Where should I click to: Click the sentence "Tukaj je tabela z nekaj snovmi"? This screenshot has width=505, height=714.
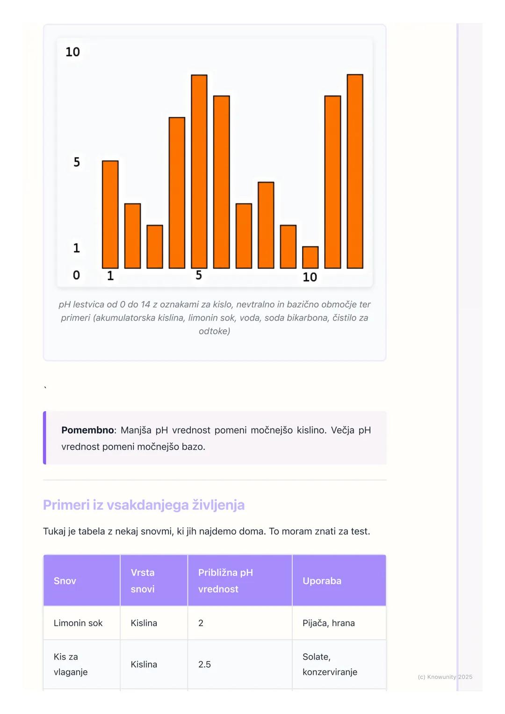[x=206, y=531]
